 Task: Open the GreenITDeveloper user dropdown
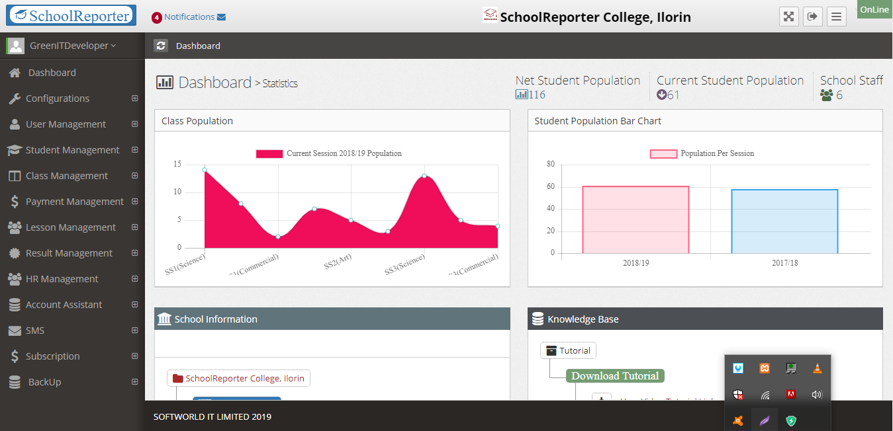pos(73,46)
